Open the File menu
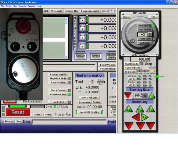The image size is (178, 153). [2, 6]
